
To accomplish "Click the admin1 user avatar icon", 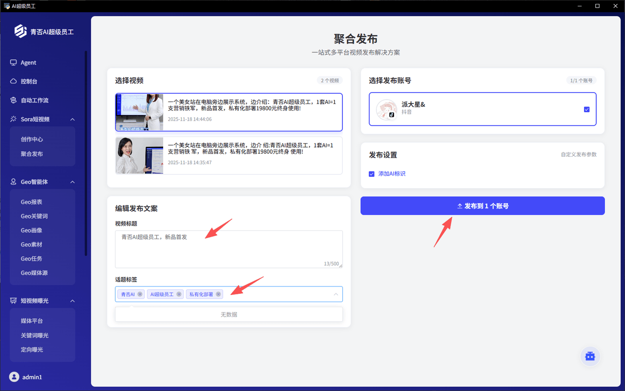I will pyautogui.click(x=14, y=377).
